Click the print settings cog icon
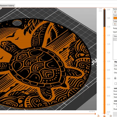The width and height of the screenshot is (117, 117). [115, 12]
